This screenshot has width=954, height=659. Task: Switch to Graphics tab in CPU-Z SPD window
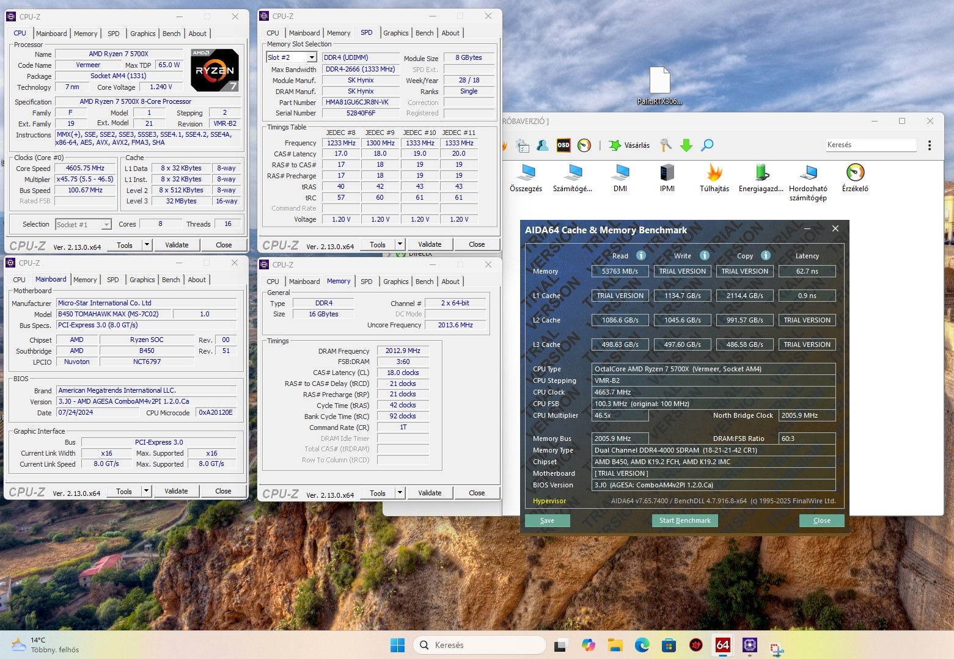[x=395, y=33]
